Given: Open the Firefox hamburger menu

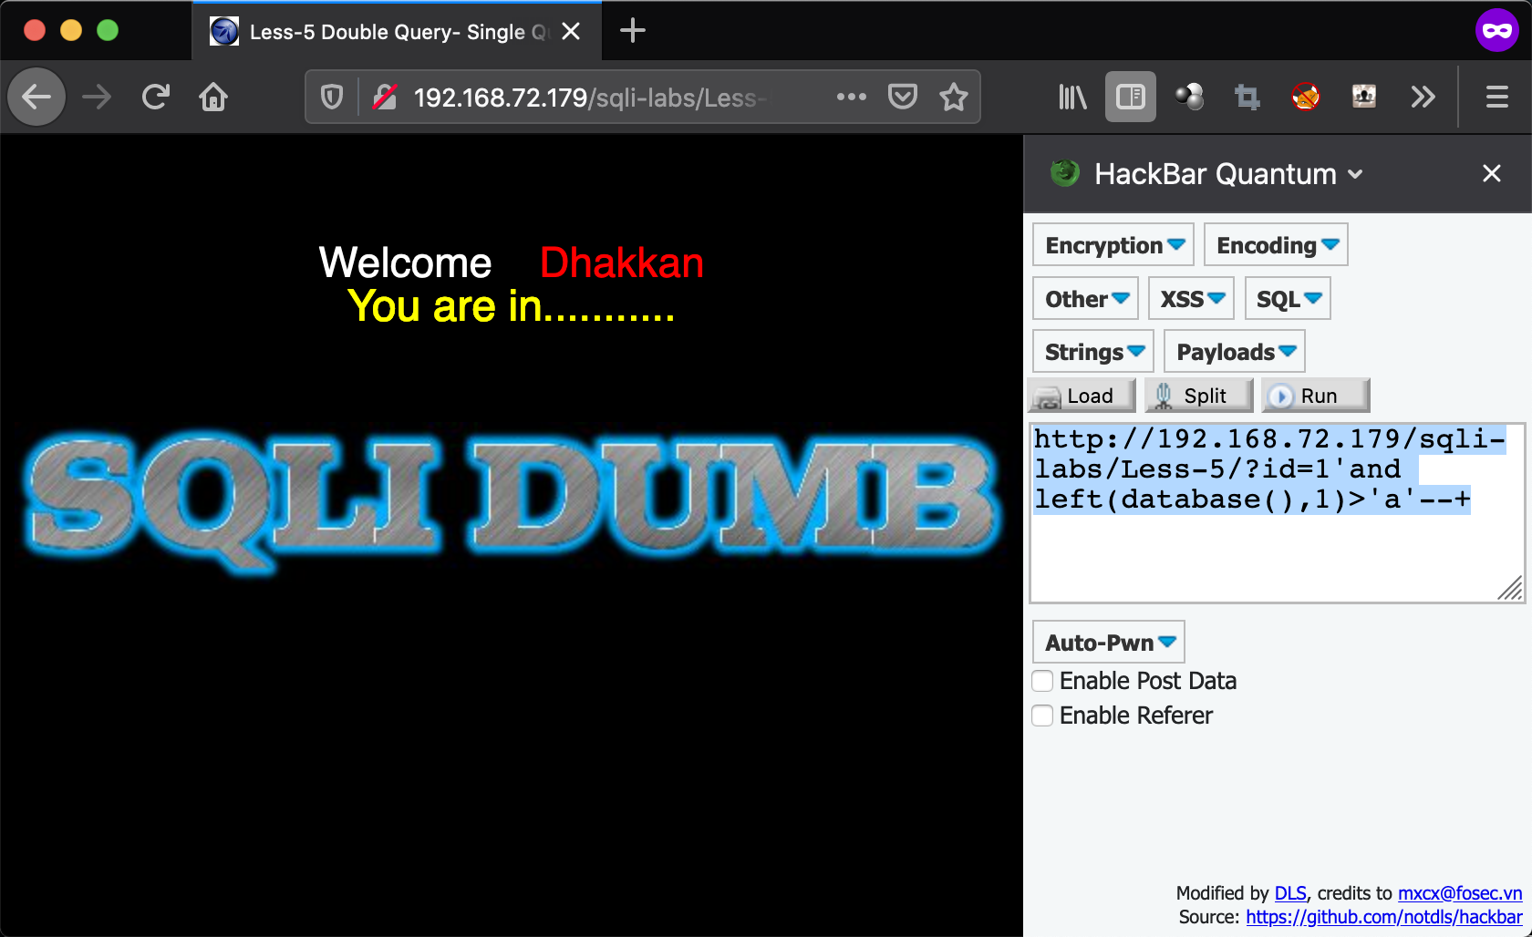Looking at the screenshot, I should (x=1496, y=97).
